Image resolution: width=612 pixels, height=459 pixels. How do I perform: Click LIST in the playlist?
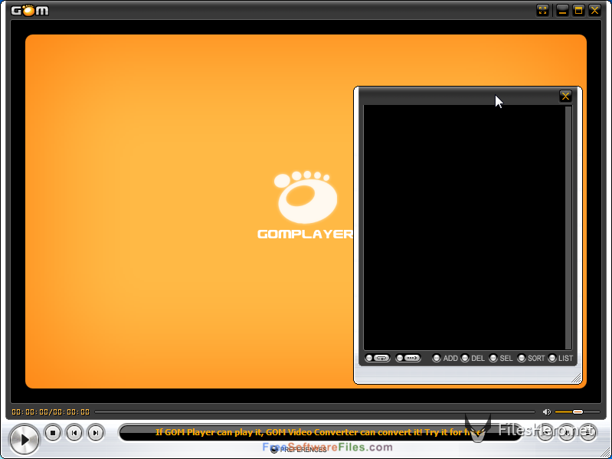pyautogui.click(x=561, y=359)
